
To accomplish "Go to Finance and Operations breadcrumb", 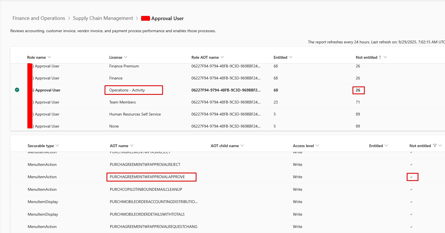I will point(39,18).
